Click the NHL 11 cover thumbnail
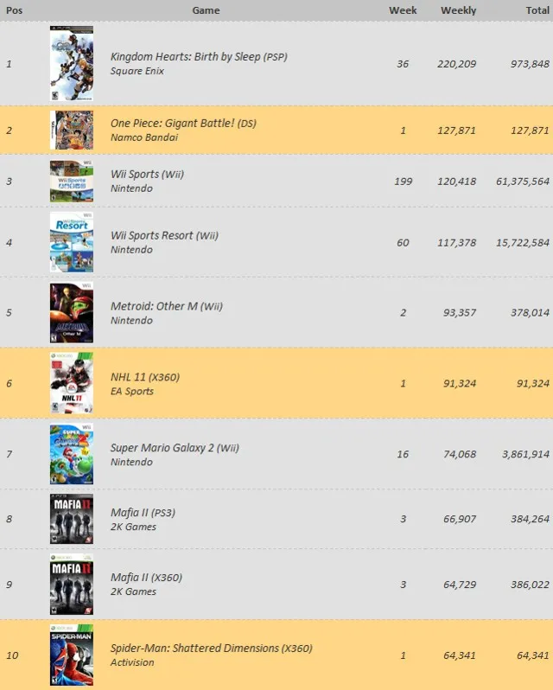Image resolution: width=553 pixels, height=690 pixels. (x=72, y=383)
